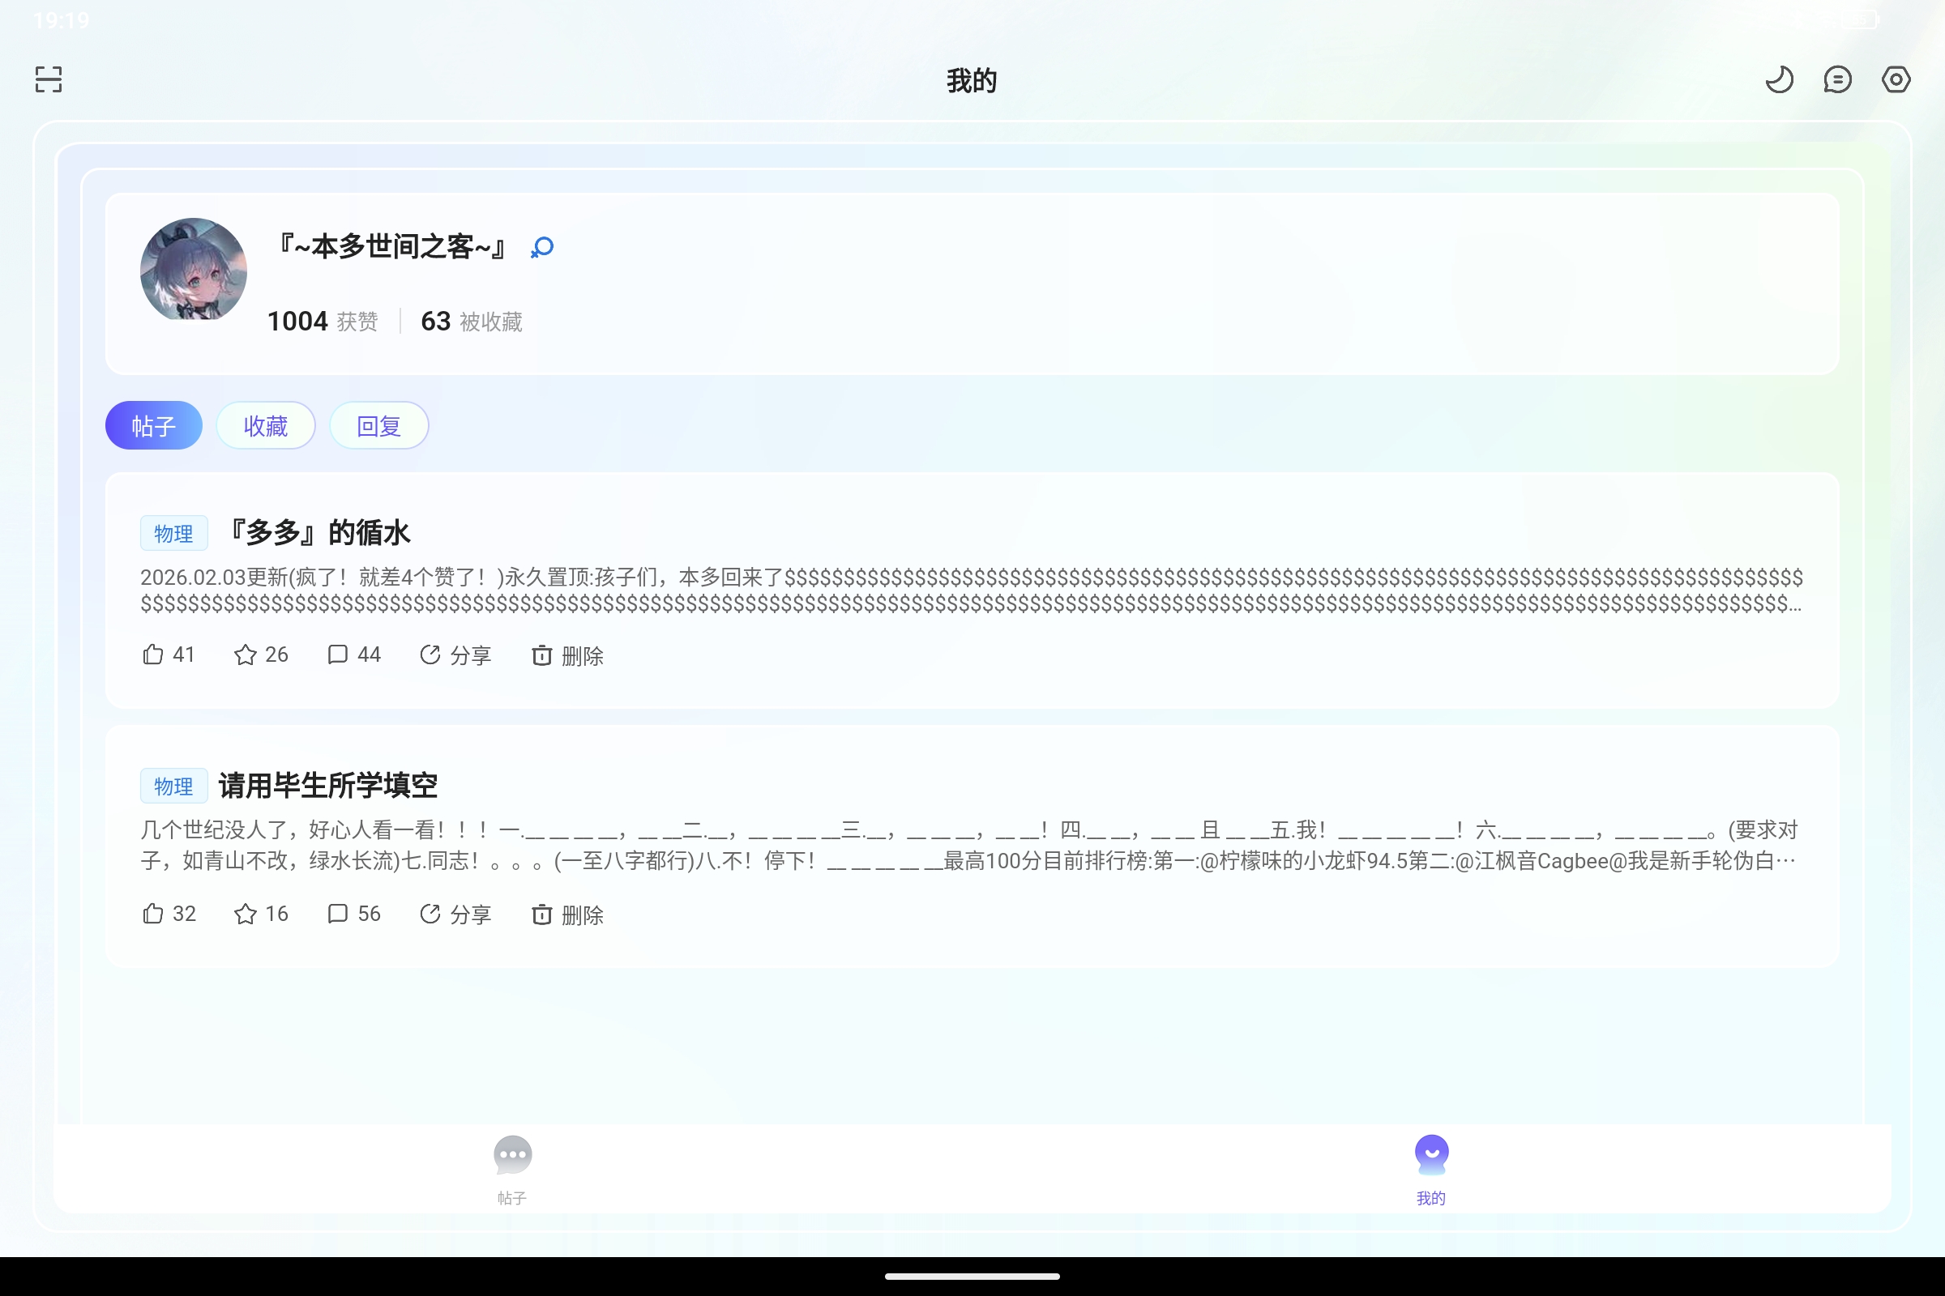Image resolution: width=1945 pixels, height=1296 pixels.
Task: Switch to the 收藏 tab
Action: coord(266,424)
